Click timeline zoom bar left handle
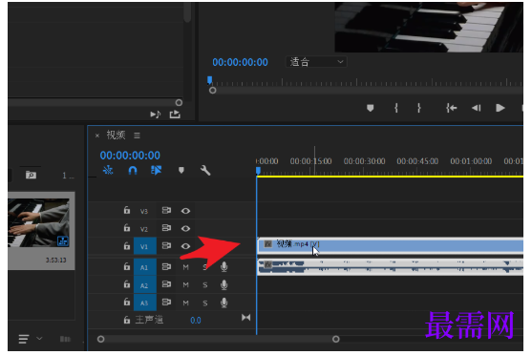532x355 pixels. click(x=101, y=339)
